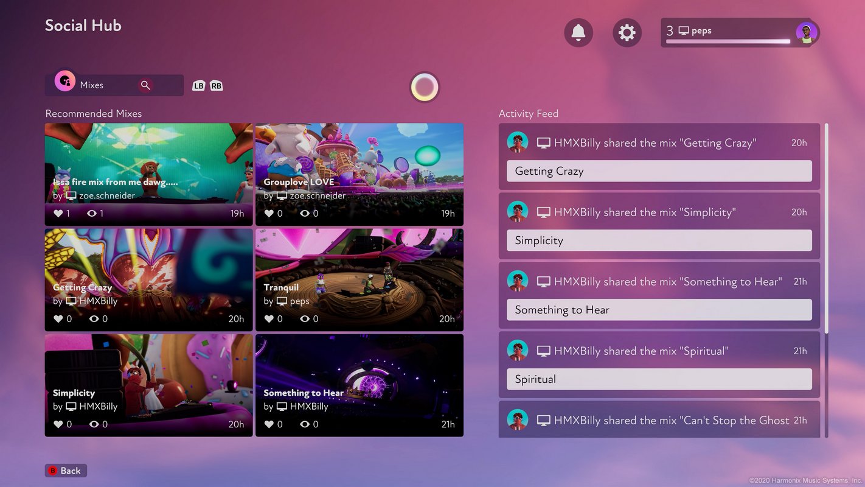Open the notifications bell icon
This screenshot has width=865, height=487.
[x=578, y=32]
